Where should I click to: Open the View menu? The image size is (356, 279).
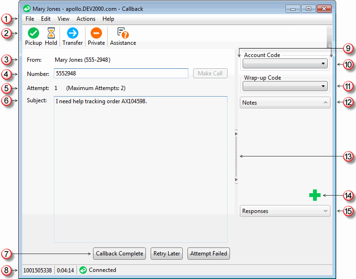tap(63, 19)
